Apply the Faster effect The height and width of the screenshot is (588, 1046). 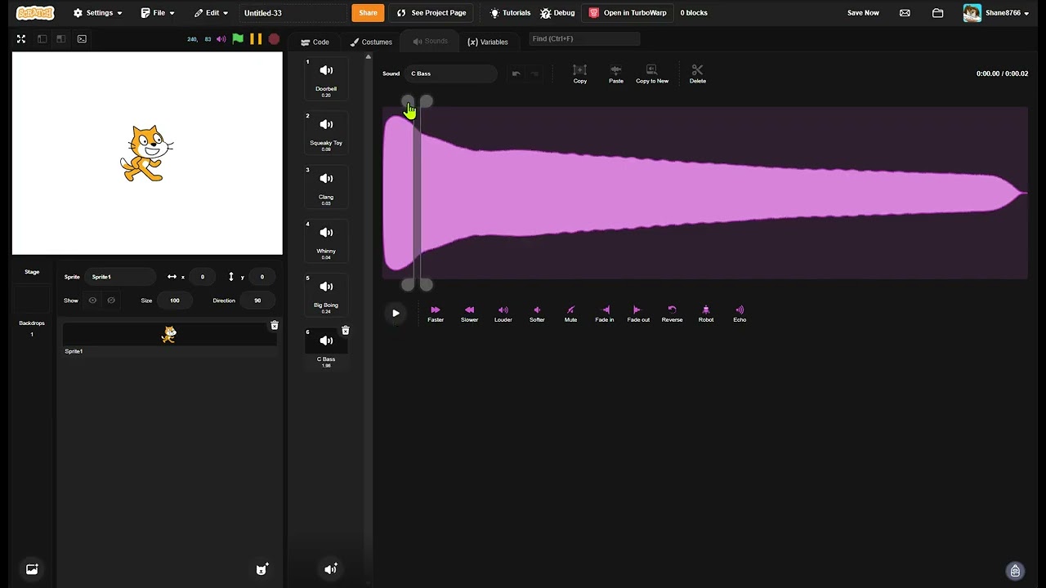pyautogui.click(x=436, y=314)
